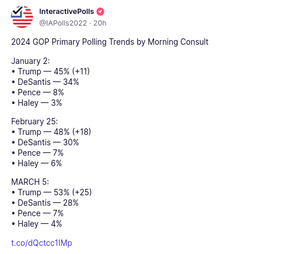Screen dimensions: 305x254
Task: Click the DeSantis 28% line
Action: point(45,203)
